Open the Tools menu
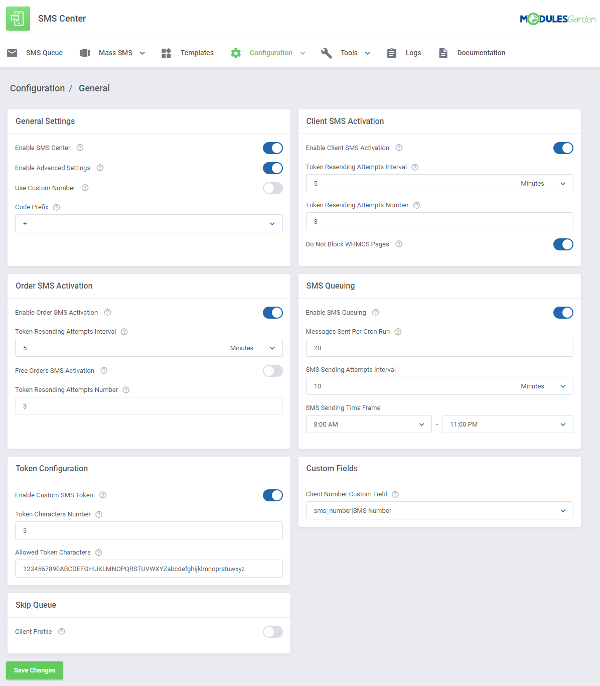This screenshot has width=600, height=686. pos(349,53)
